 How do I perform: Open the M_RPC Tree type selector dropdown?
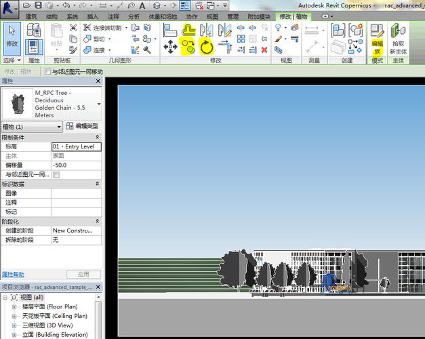pos(99,104)
